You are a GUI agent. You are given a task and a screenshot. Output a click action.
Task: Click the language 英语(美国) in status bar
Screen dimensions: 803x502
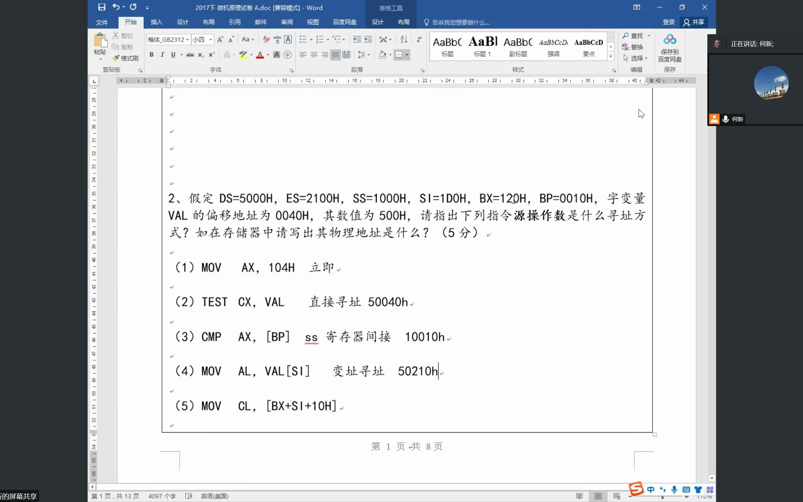[x=214, y=496]
